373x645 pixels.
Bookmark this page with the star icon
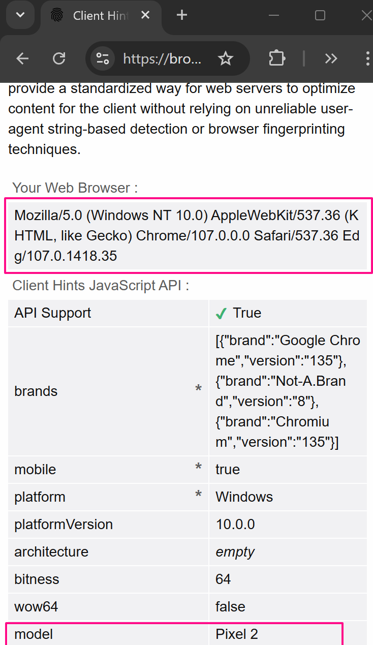pyautogui.click(x=225, y=58)
